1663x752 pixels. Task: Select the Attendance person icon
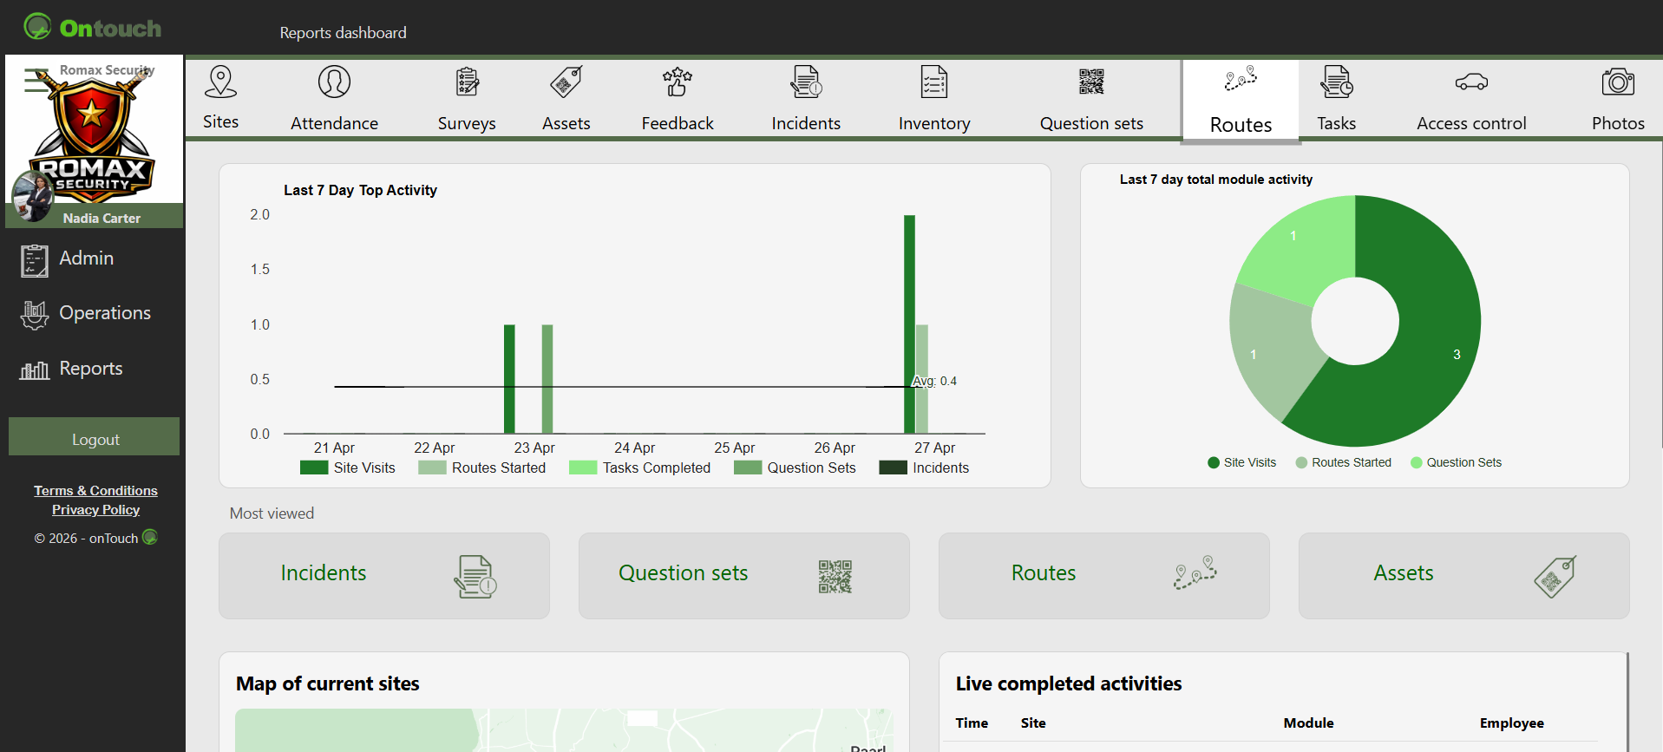(x=334, y=82)
